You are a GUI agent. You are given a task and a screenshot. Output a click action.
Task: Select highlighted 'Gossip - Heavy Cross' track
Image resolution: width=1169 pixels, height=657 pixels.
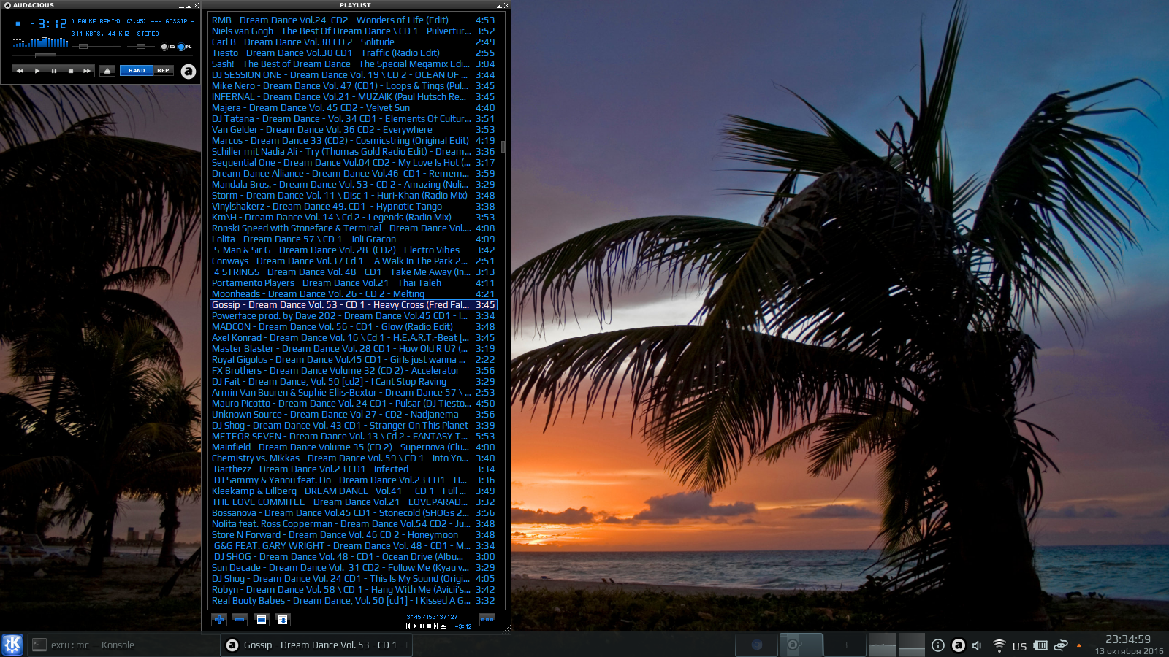(x=353, y=304)
